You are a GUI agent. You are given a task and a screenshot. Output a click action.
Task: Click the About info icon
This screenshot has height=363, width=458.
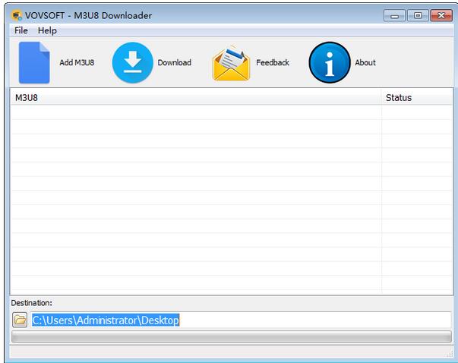tap(330, 62)
